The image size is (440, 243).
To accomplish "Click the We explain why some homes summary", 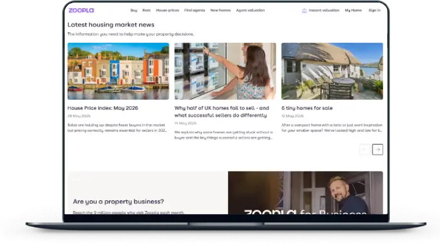I will pos(224,135).
